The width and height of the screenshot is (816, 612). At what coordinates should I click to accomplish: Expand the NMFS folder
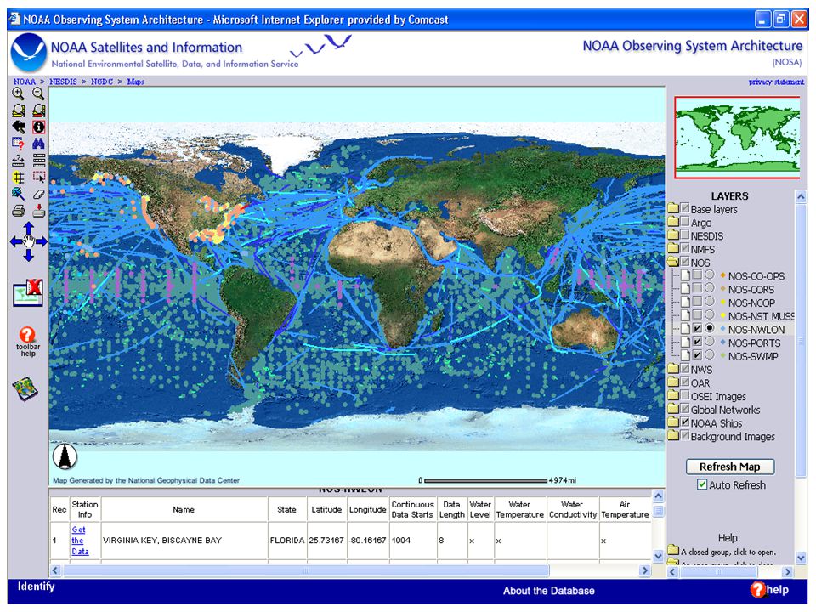pyautogui.click(x=673, y=249)
